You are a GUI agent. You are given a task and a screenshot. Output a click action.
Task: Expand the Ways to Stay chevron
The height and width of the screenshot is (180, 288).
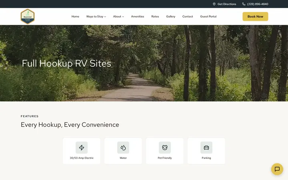coord(105,16)
